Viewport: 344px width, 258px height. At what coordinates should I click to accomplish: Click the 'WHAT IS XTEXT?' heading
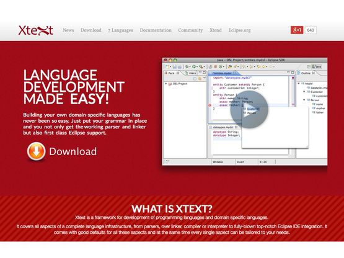coord(172,208)
